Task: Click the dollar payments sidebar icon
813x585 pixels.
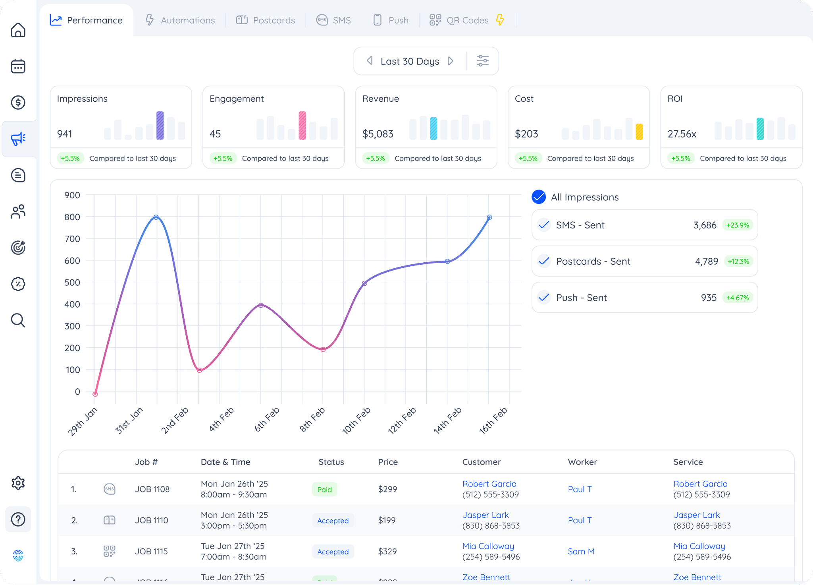Action: tap(18, 103)
